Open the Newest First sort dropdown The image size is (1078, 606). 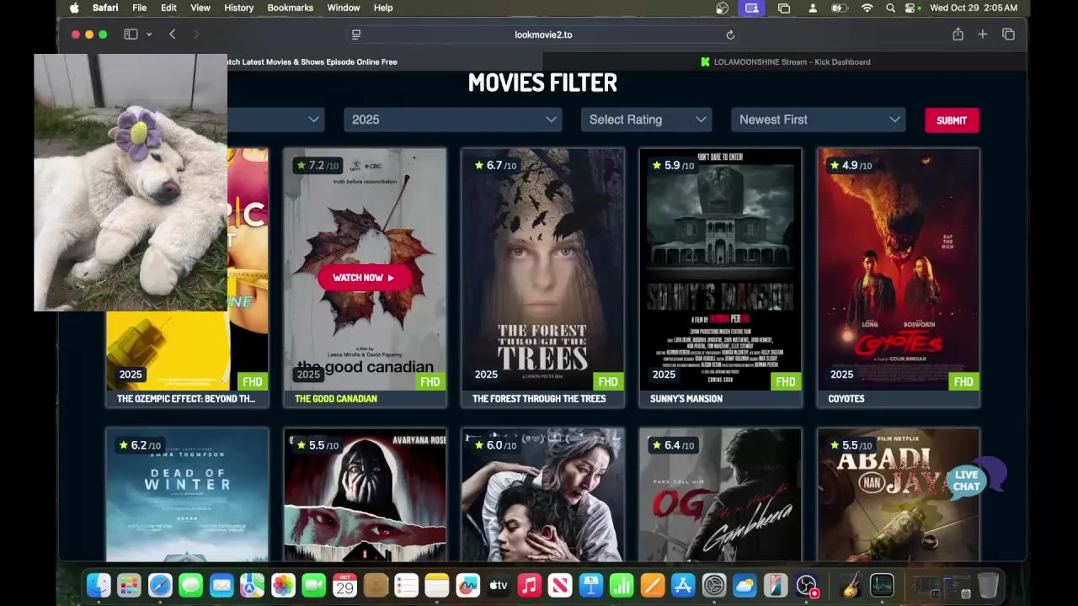click(818, 120)
